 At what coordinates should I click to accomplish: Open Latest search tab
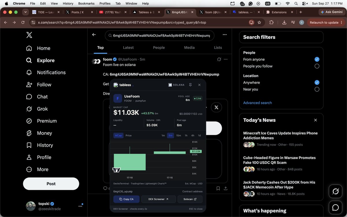[128, 47]
